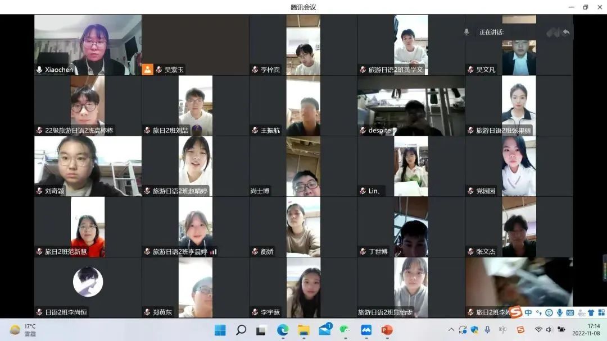Screen dimensions: 607x341
Task: Select the despite participant video tile
Action: [x=411, y=105]
